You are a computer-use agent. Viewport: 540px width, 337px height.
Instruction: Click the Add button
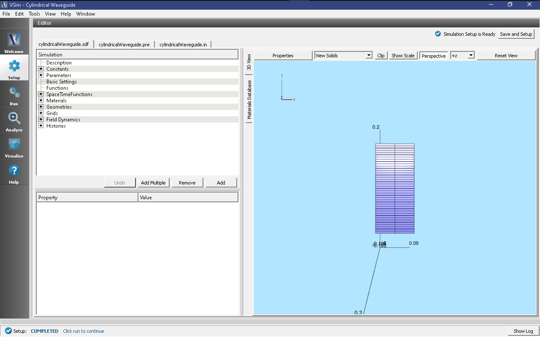point(221,183)
